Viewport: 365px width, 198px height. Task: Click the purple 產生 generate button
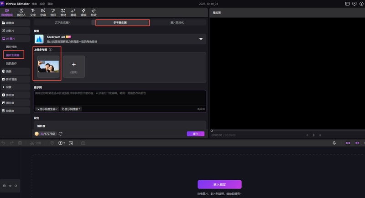pos(195,134)
